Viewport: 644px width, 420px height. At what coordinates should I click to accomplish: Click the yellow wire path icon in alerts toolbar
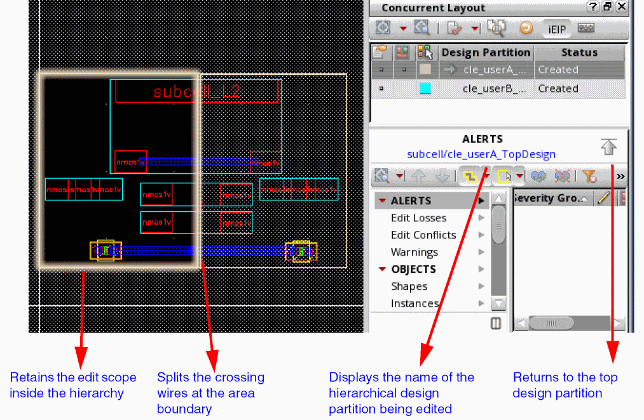pyautogui.click(x=470, y=176)
